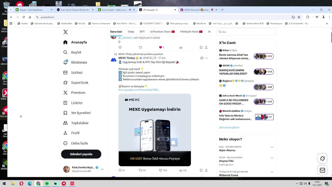
Task: Bookmark the top post
Action: point(201,47)
